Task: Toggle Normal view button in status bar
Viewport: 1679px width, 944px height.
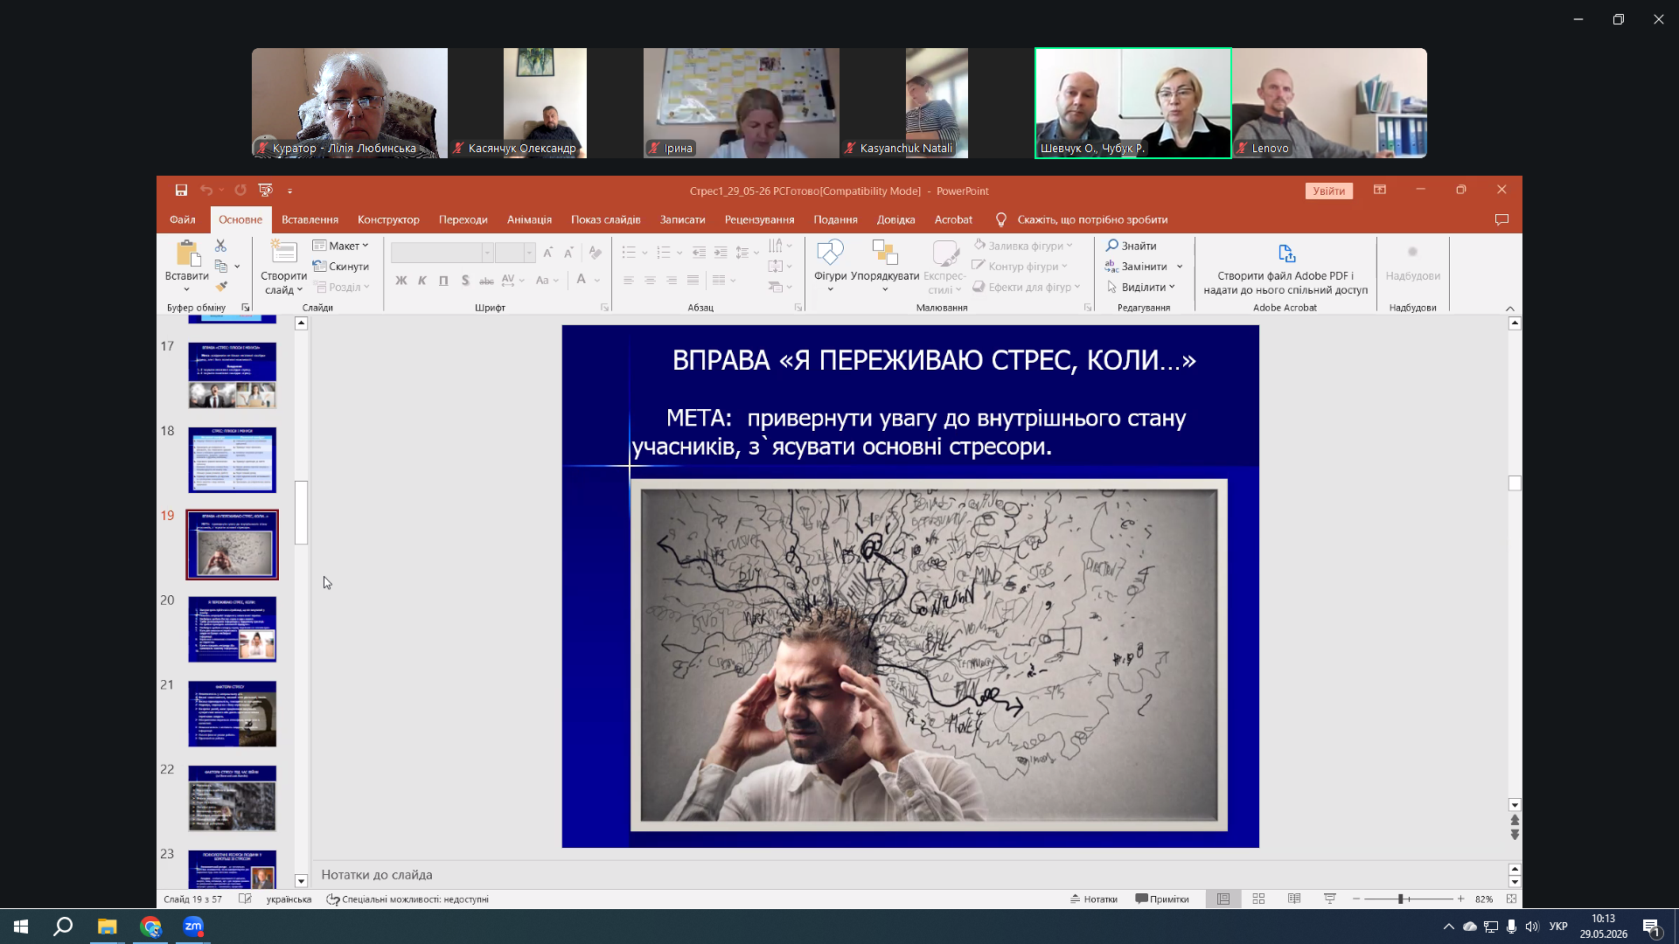Action: tap(1223, 899)
